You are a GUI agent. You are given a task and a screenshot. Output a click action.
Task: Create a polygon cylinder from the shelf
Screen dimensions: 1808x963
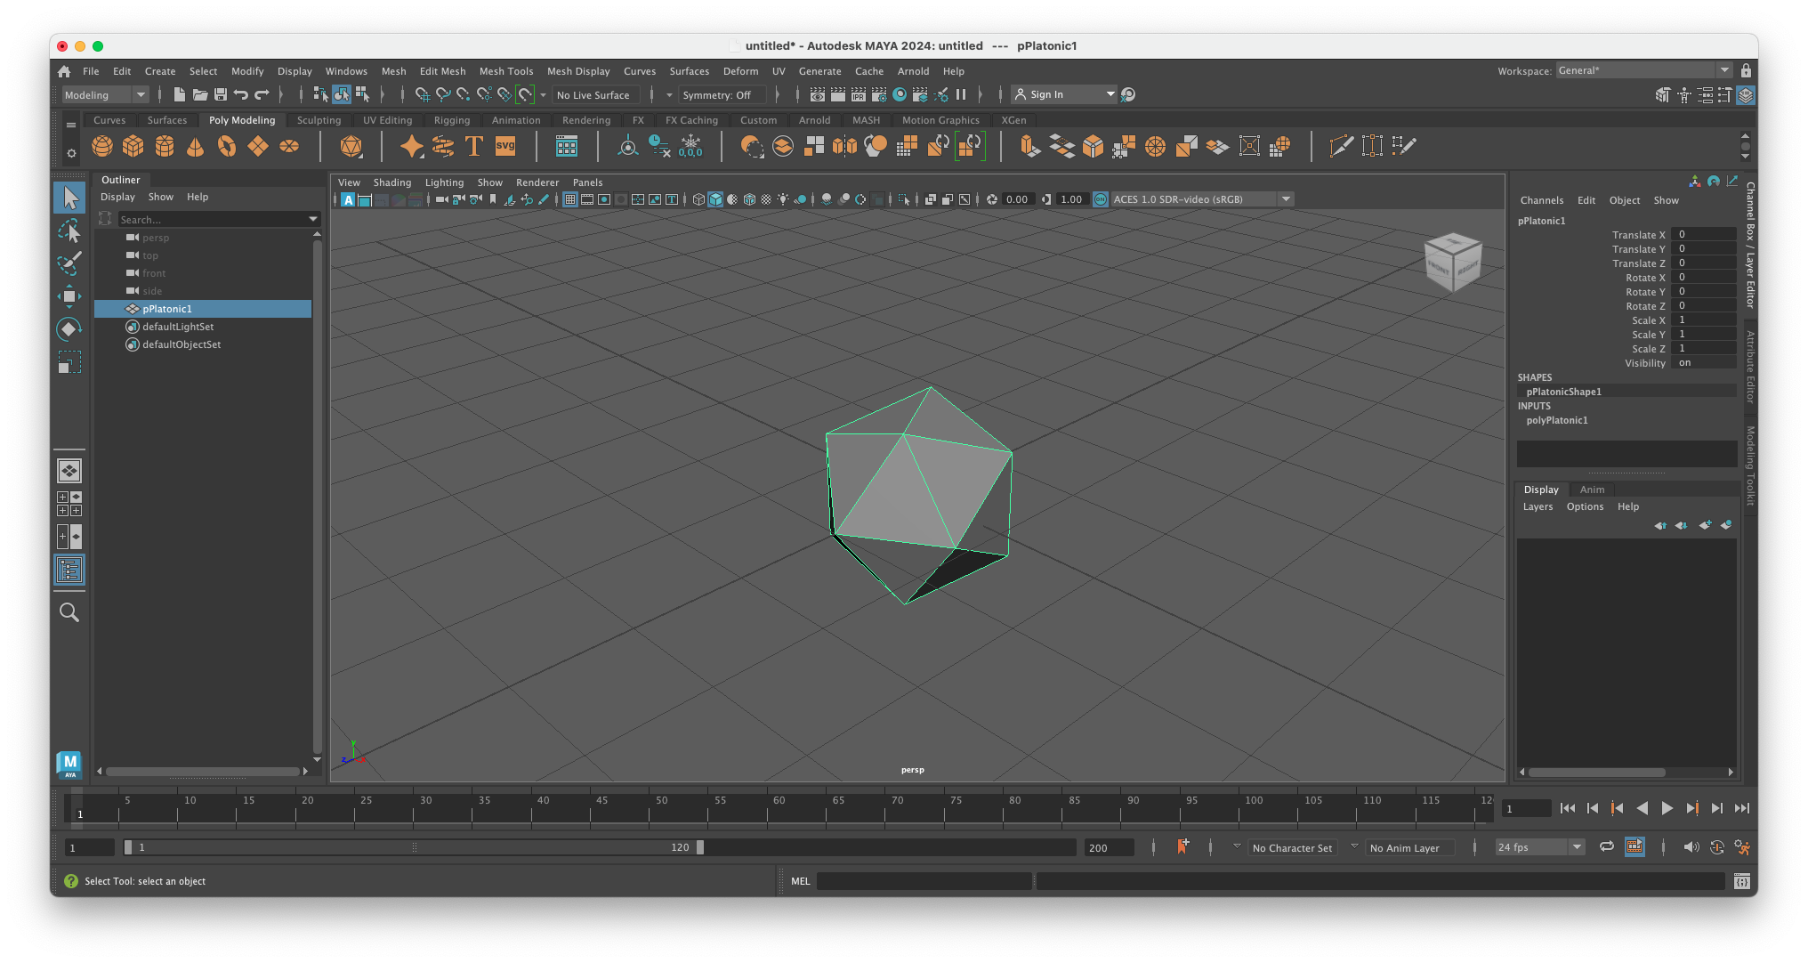tap(165, 146)
